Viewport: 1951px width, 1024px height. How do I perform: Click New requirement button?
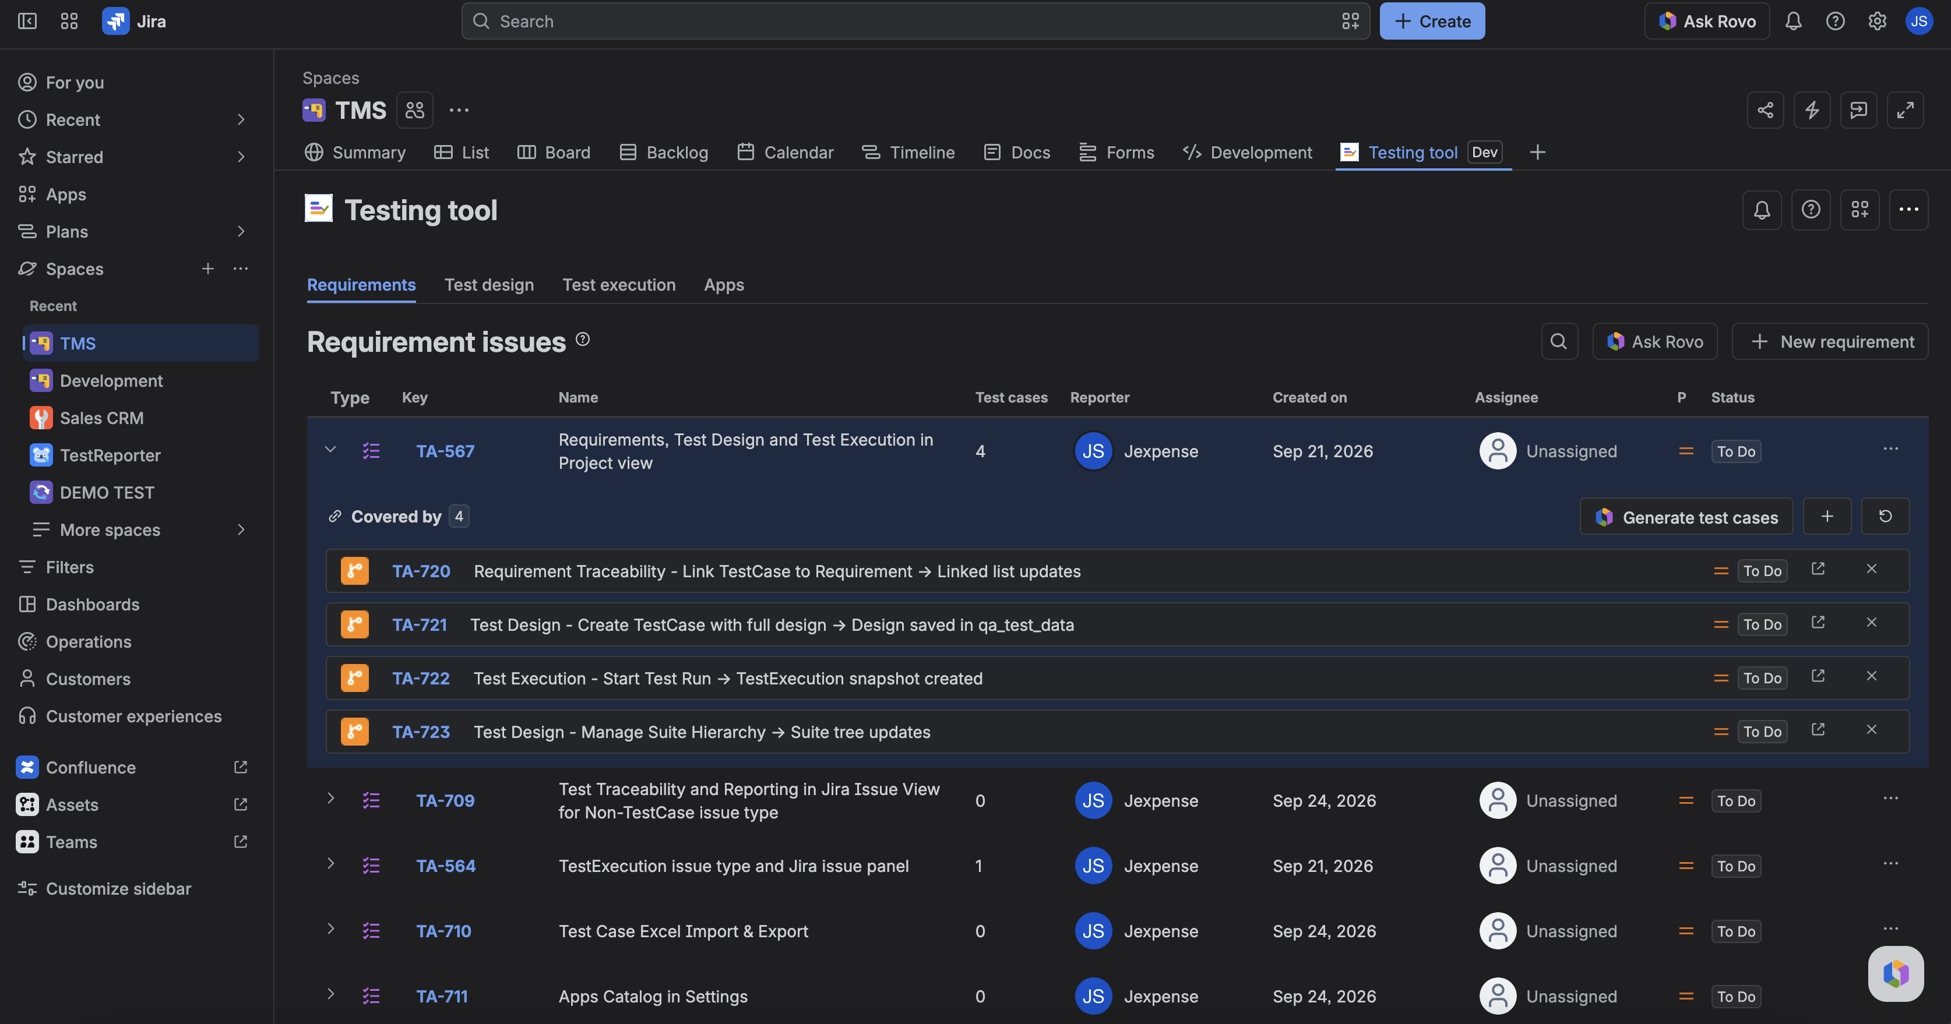click(1830, 341)
